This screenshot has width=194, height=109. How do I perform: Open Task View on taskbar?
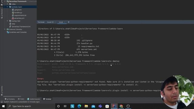pyautogui.click(x=65, y=106)
